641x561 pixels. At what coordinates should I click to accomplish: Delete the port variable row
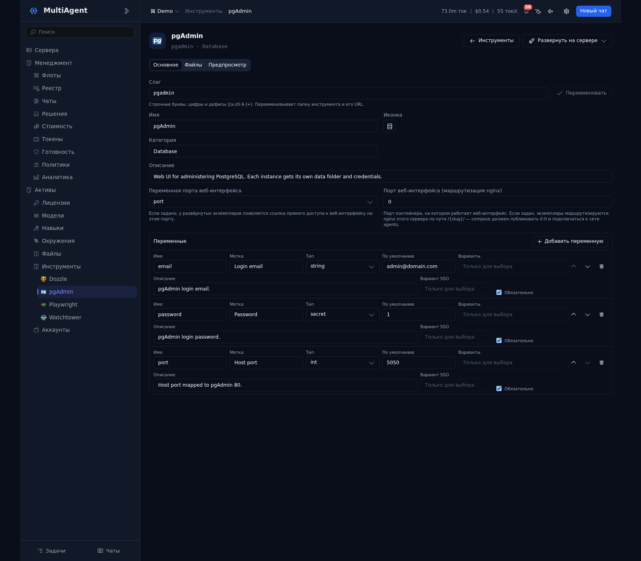601,363
